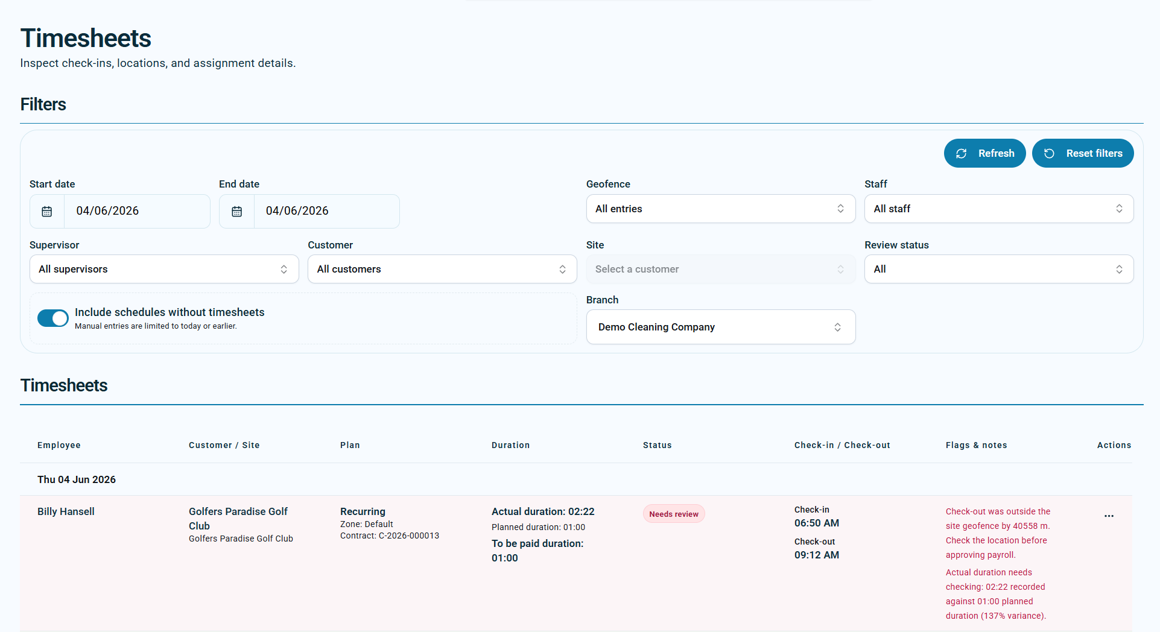Click the Reset filters button

1083,153
